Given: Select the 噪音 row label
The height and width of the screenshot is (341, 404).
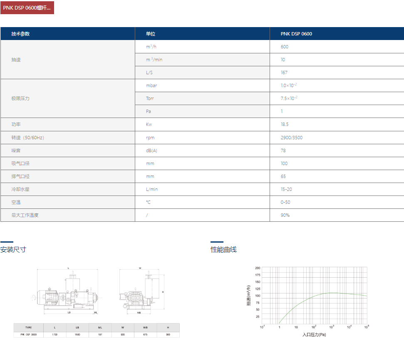Looking at the screenshot, I should coord(16,150).
